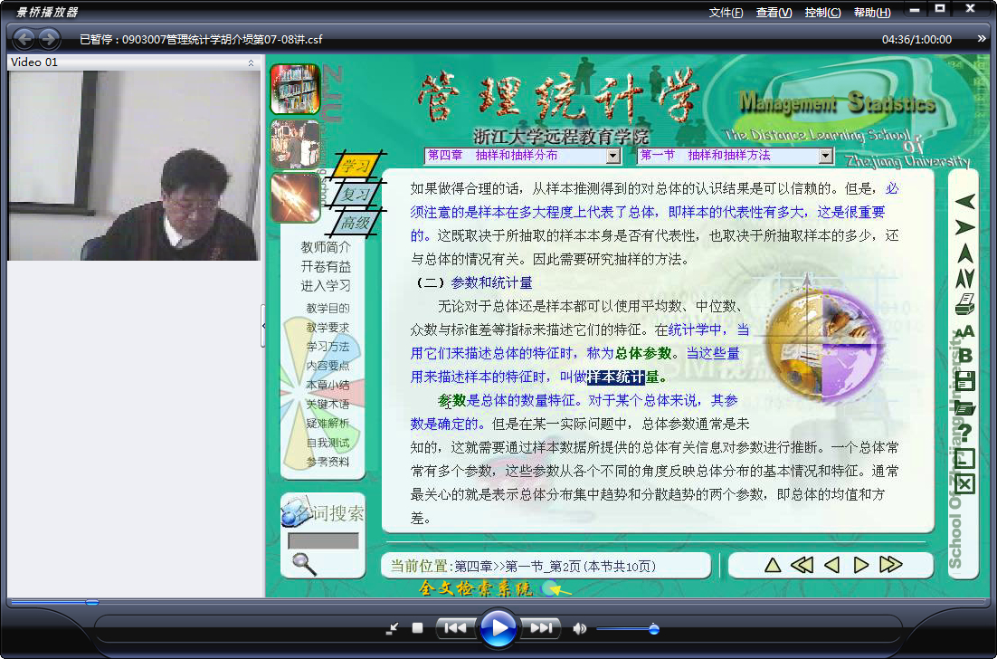Select the 复习 tab
This screenshot has height=659, width=997.
(355, 194)
